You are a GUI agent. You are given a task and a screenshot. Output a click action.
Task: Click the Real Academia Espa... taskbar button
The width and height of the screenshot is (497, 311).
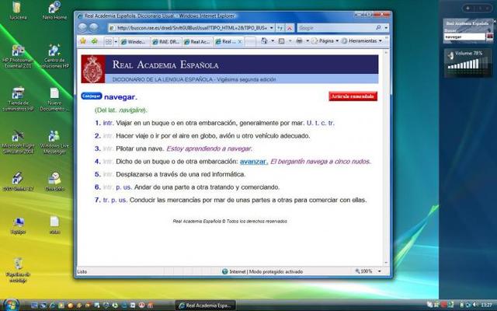(205, 306)
